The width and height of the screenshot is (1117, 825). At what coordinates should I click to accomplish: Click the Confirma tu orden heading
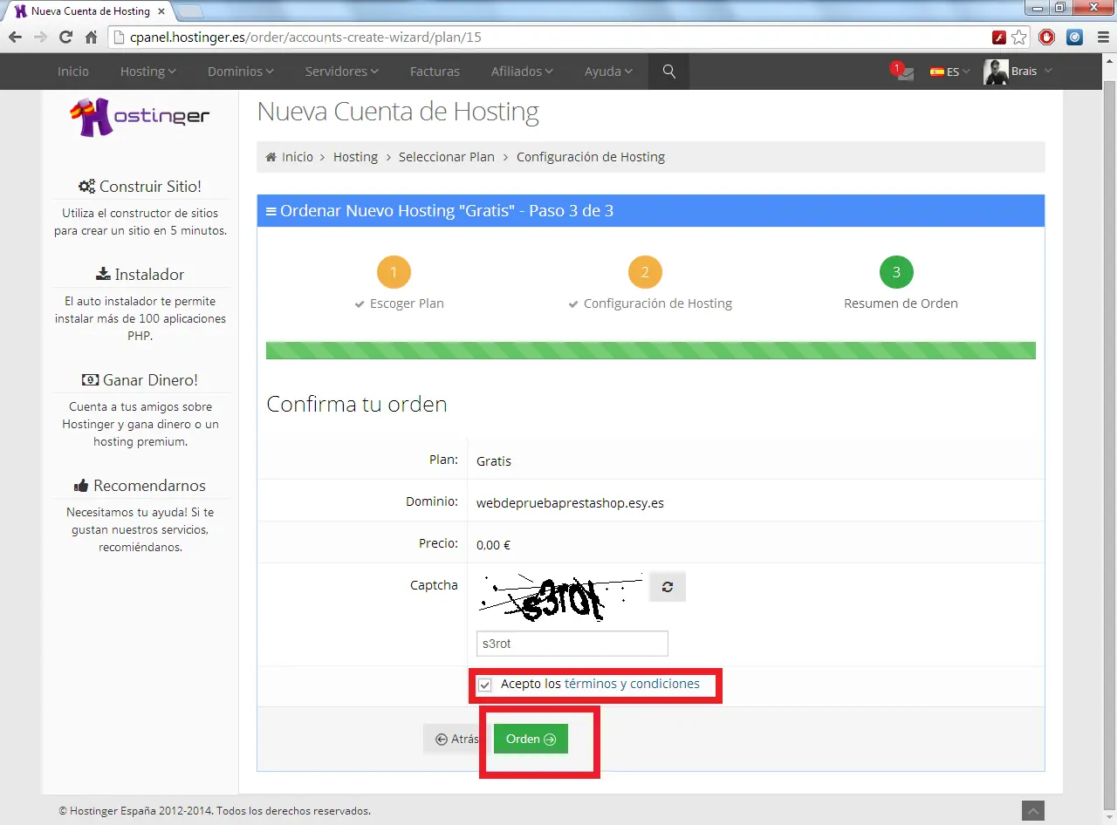[357, 404]
